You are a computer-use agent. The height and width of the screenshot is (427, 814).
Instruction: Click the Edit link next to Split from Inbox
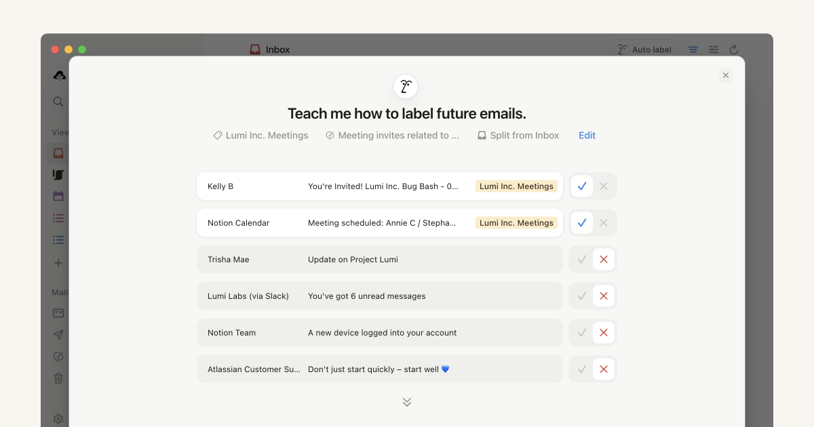[586, 135]
